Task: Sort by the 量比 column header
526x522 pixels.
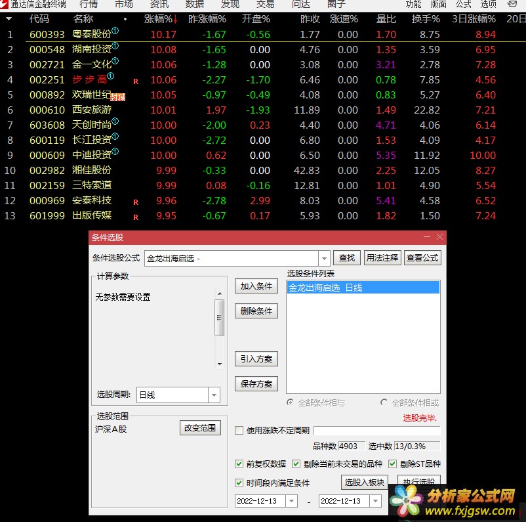Action: pos(386,19)
